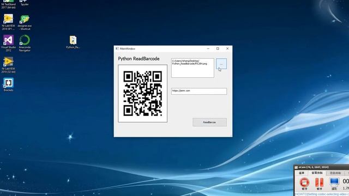
Task: Click into the file path text box
Action: (x=192, y=68)
